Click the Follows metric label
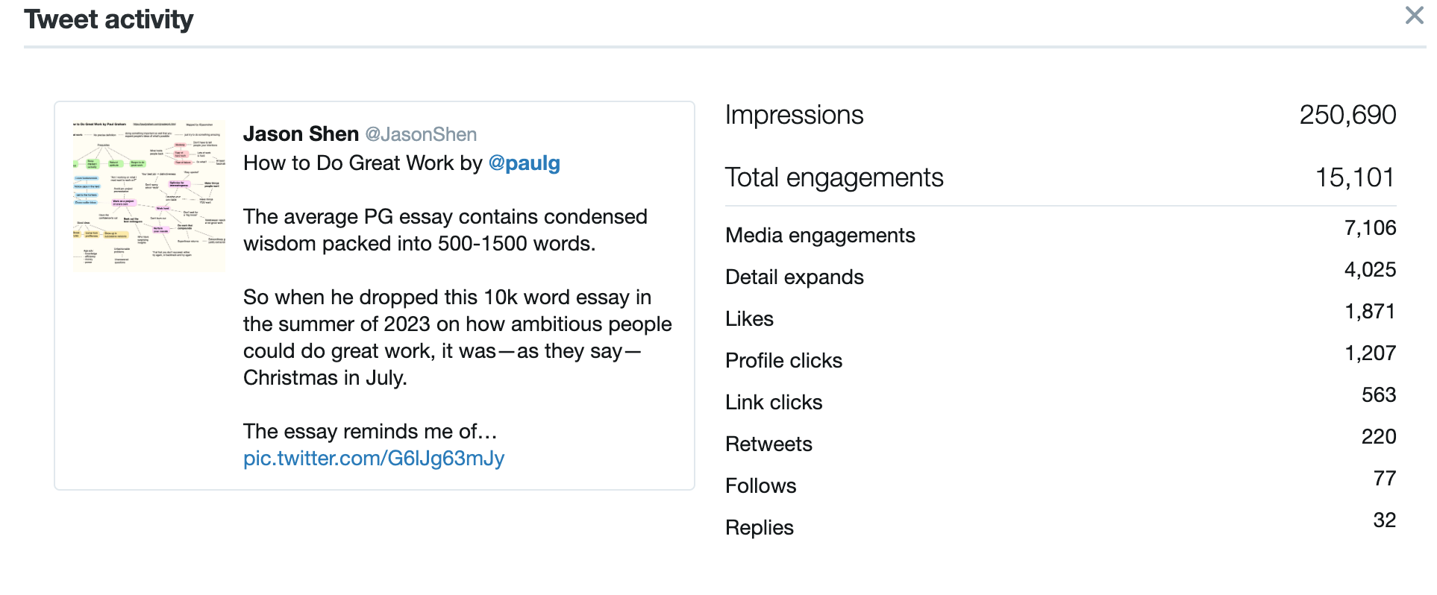1437x595 pixels. (760, 486)
